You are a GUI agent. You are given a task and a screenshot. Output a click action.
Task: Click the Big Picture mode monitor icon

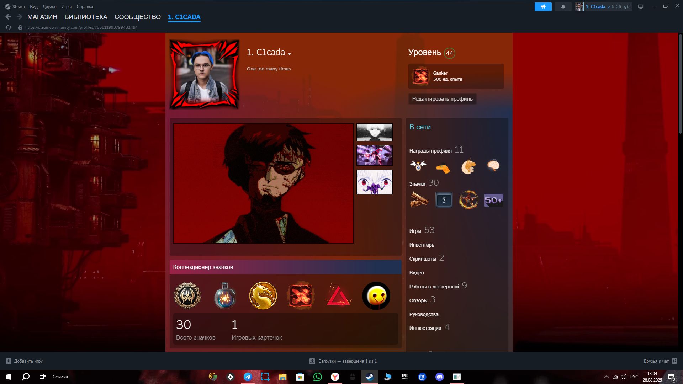[x=640, y=7]
